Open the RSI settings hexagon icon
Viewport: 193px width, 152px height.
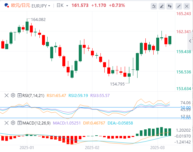click(x=13, y=95)
